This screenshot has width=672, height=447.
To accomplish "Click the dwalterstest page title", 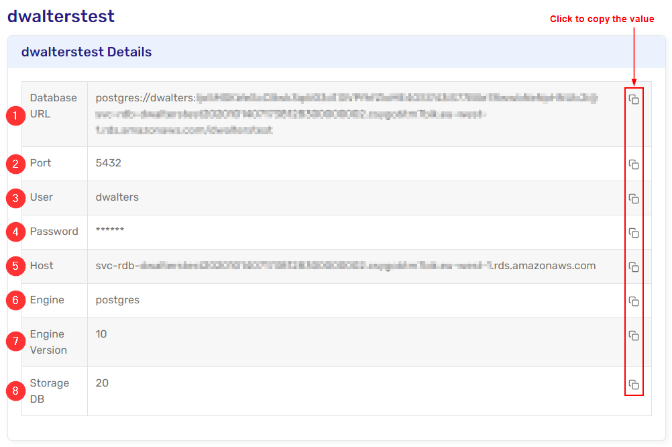I will [x=61, y=16].
